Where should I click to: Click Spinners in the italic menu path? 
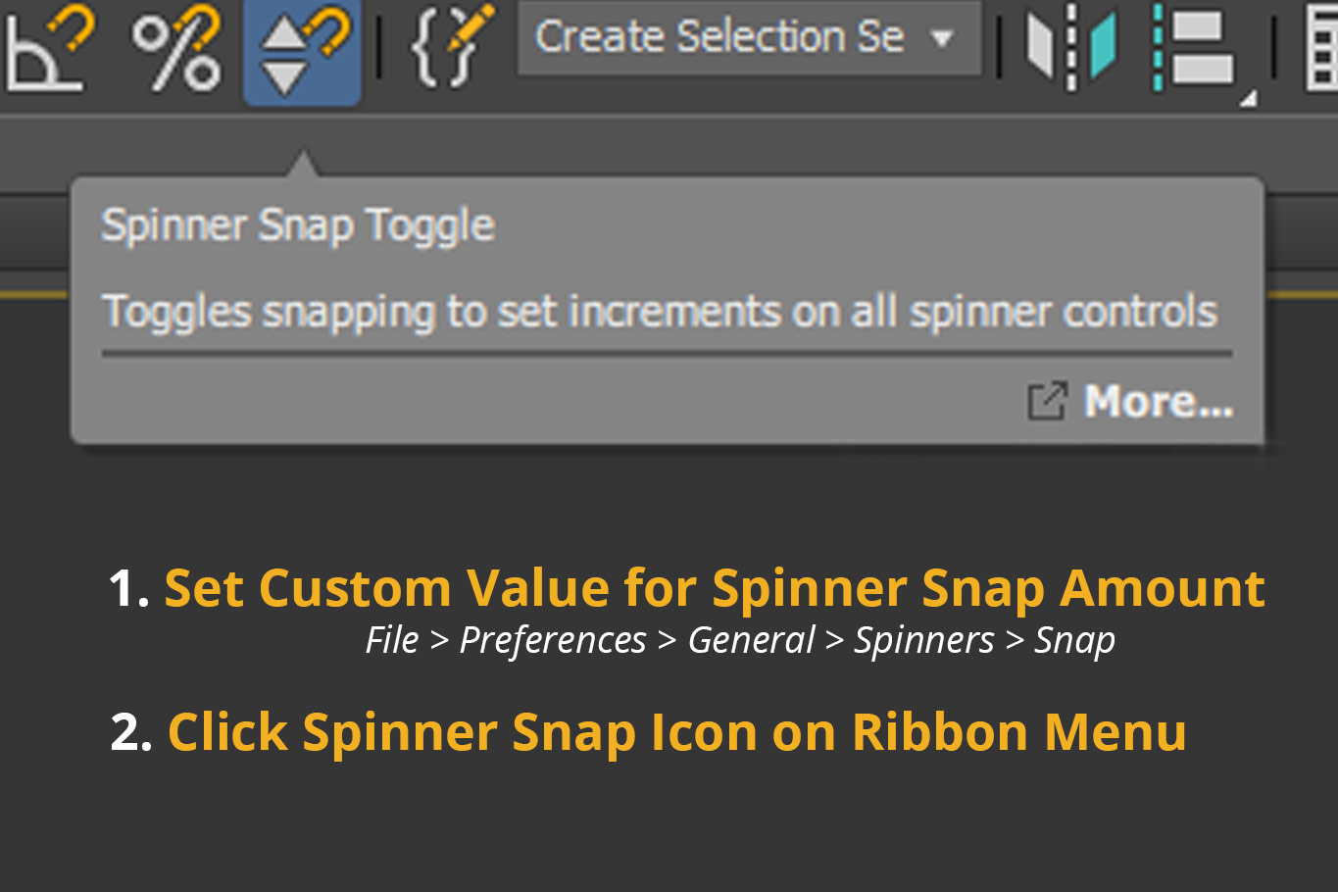pos(924,641)
